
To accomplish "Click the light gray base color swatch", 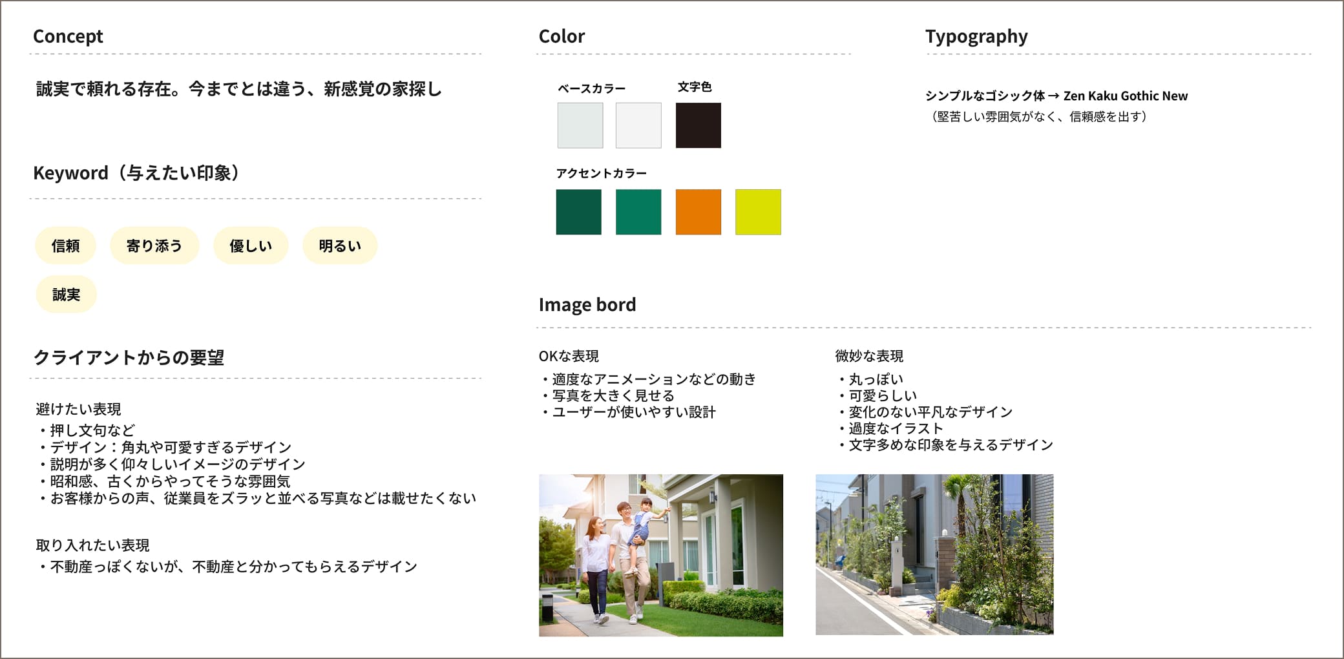I will point(580,125).
